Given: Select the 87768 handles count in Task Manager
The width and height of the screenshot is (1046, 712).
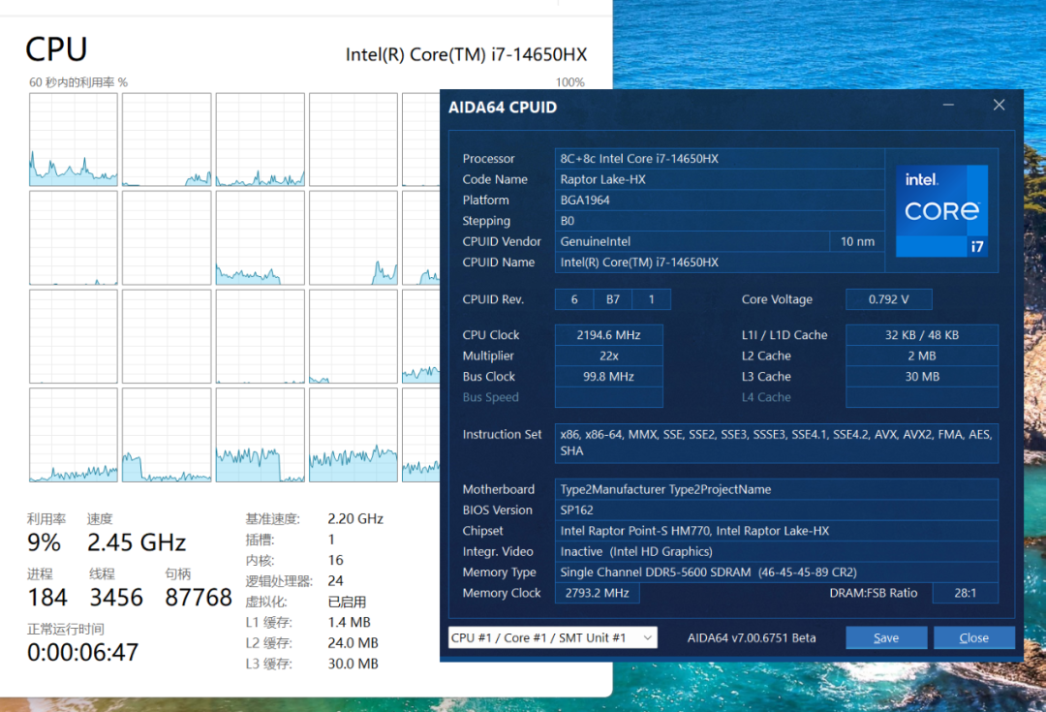Looking at the screenshot, I should tap(199, 598).
